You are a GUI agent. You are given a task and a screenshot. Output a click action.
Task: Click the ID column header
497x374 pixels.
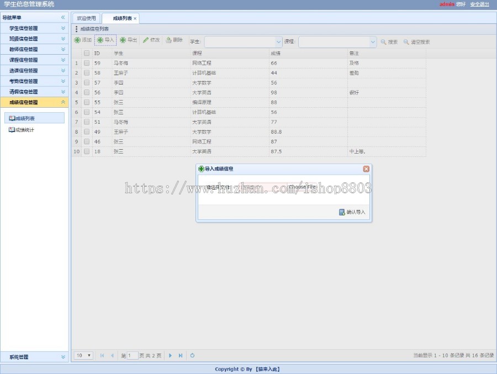pyautogui.click(x=102, y=53)
